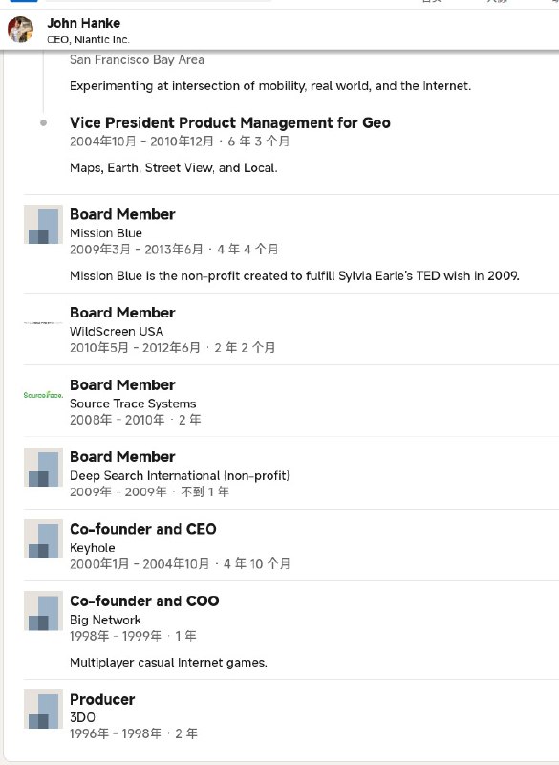Click the Keyhole company logo icon
Viewport: 559px width, 765px height.
43,539
